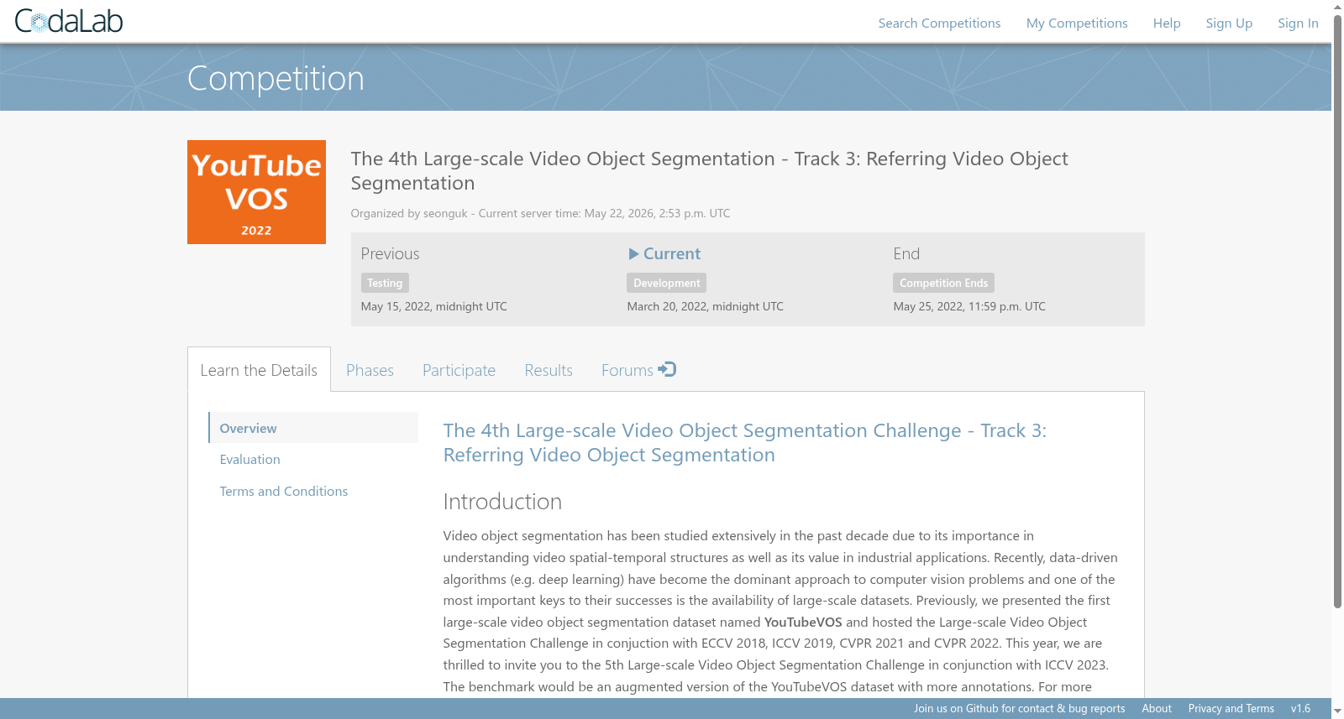1344x719 pixels.
Task: Select the Learn the Details tab
Action: (259, 370)
